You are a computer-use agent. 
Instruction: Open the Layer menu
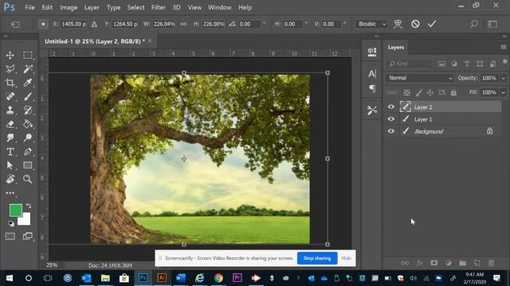click(92, 7)
